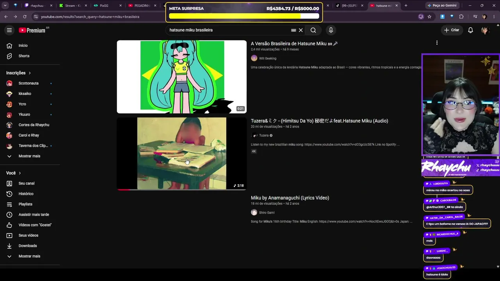500x281 pixels.
Task: Clear the search query with the X
Action: click(x=301, y=30)
